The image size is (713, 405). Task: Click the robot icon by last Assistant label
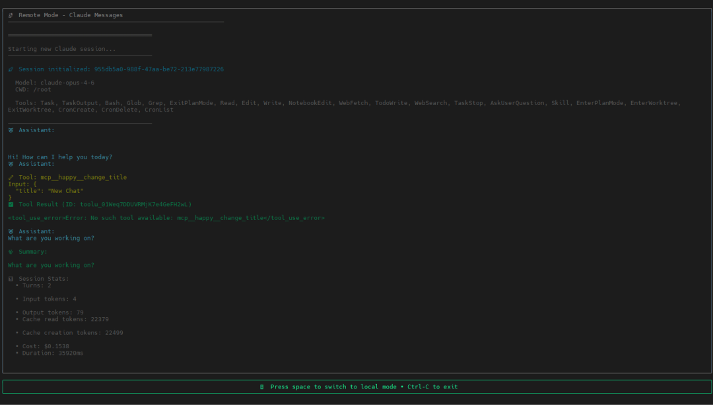11,232
